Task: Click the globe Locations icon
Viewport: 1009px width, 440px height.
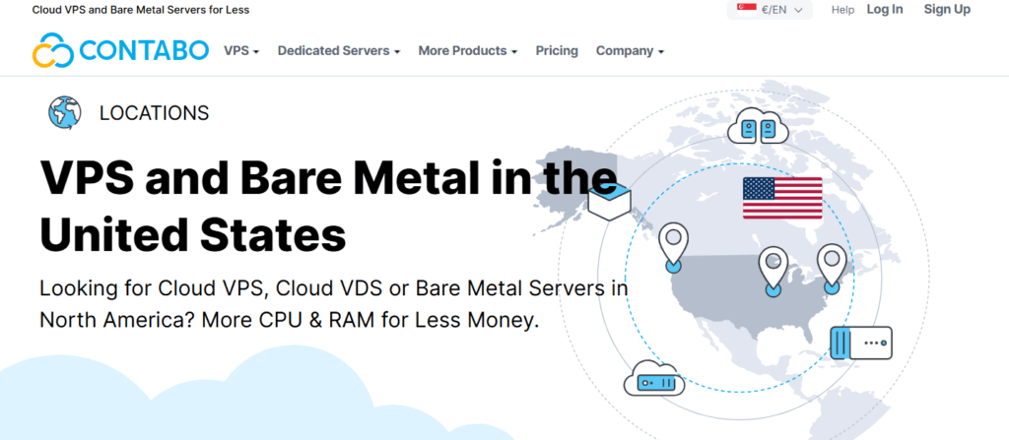Action: click(x=65, y=112)
